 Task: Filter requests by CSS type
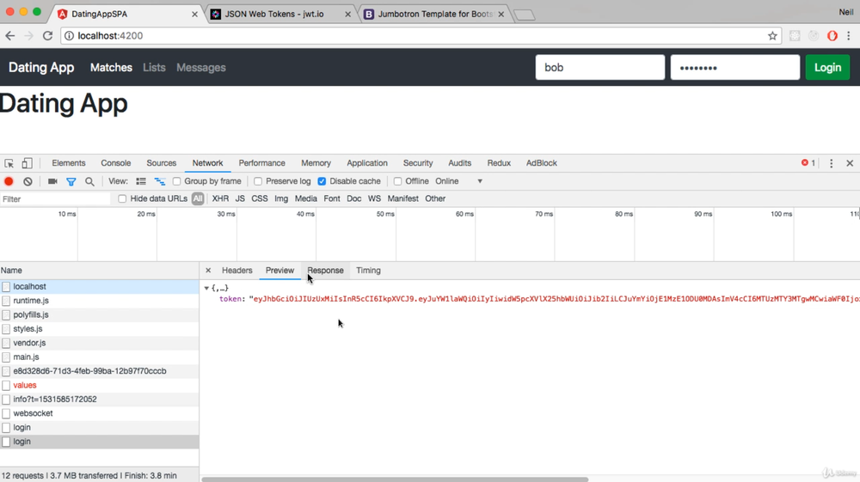click(x=260, y=198)
